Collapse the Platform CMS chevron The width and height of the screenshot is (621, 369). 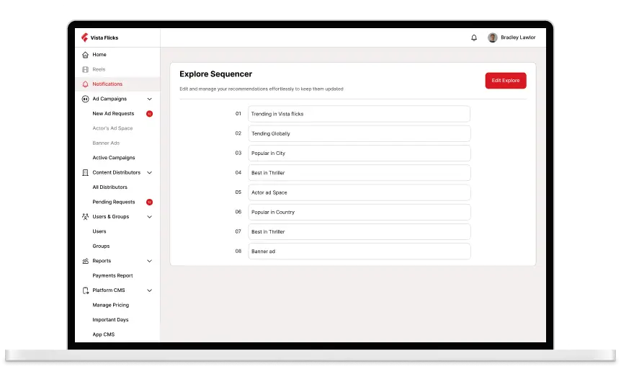click(x=149, y=290)
